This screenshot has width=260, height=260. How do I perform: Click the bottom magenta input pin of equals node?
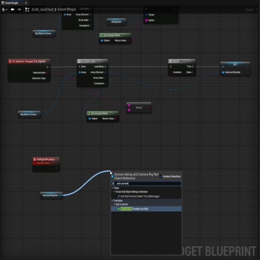point(129,110)
